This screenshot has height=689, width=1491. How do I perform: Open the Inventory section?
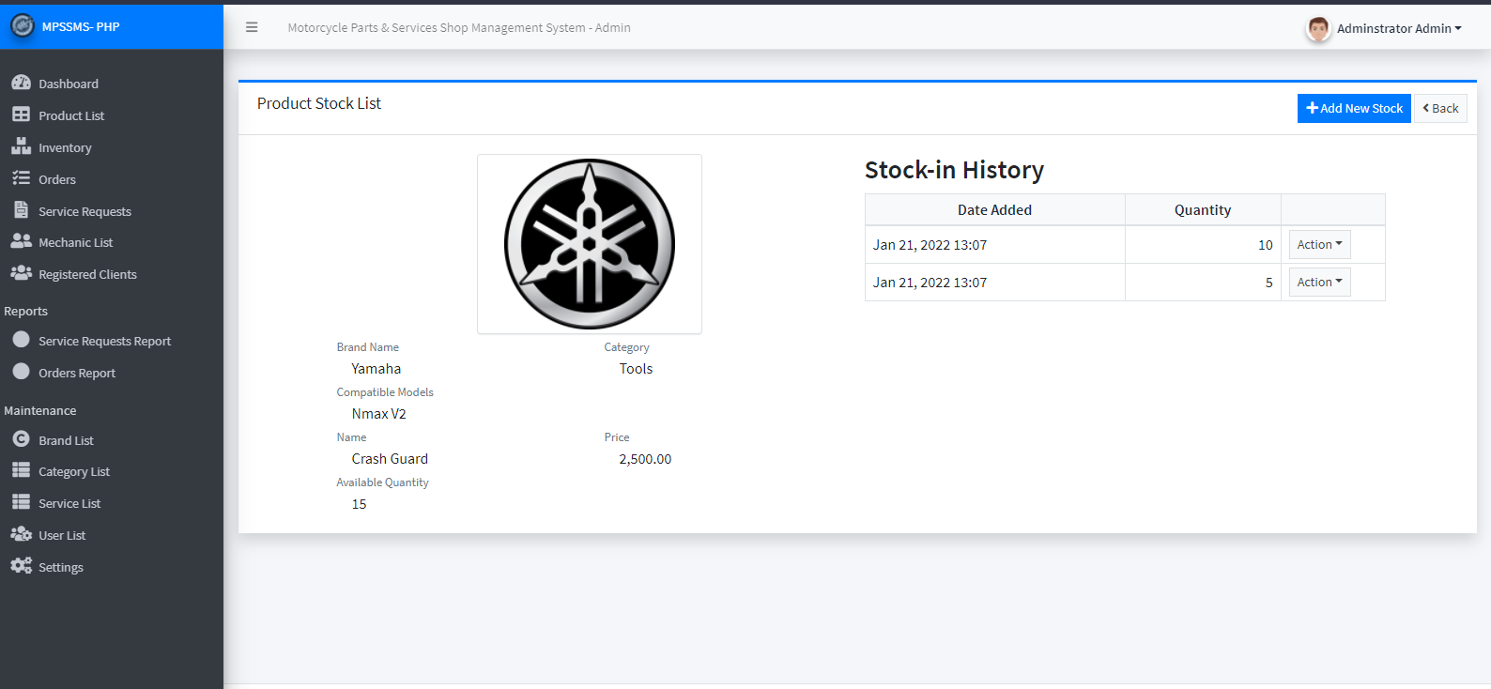click(112, 147)
